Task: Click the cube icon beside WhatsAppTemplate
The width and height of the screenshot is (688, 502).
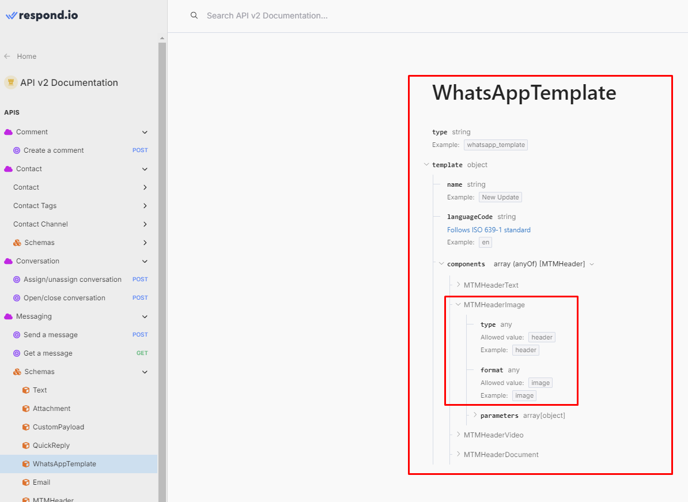Action: click(26, 464)
